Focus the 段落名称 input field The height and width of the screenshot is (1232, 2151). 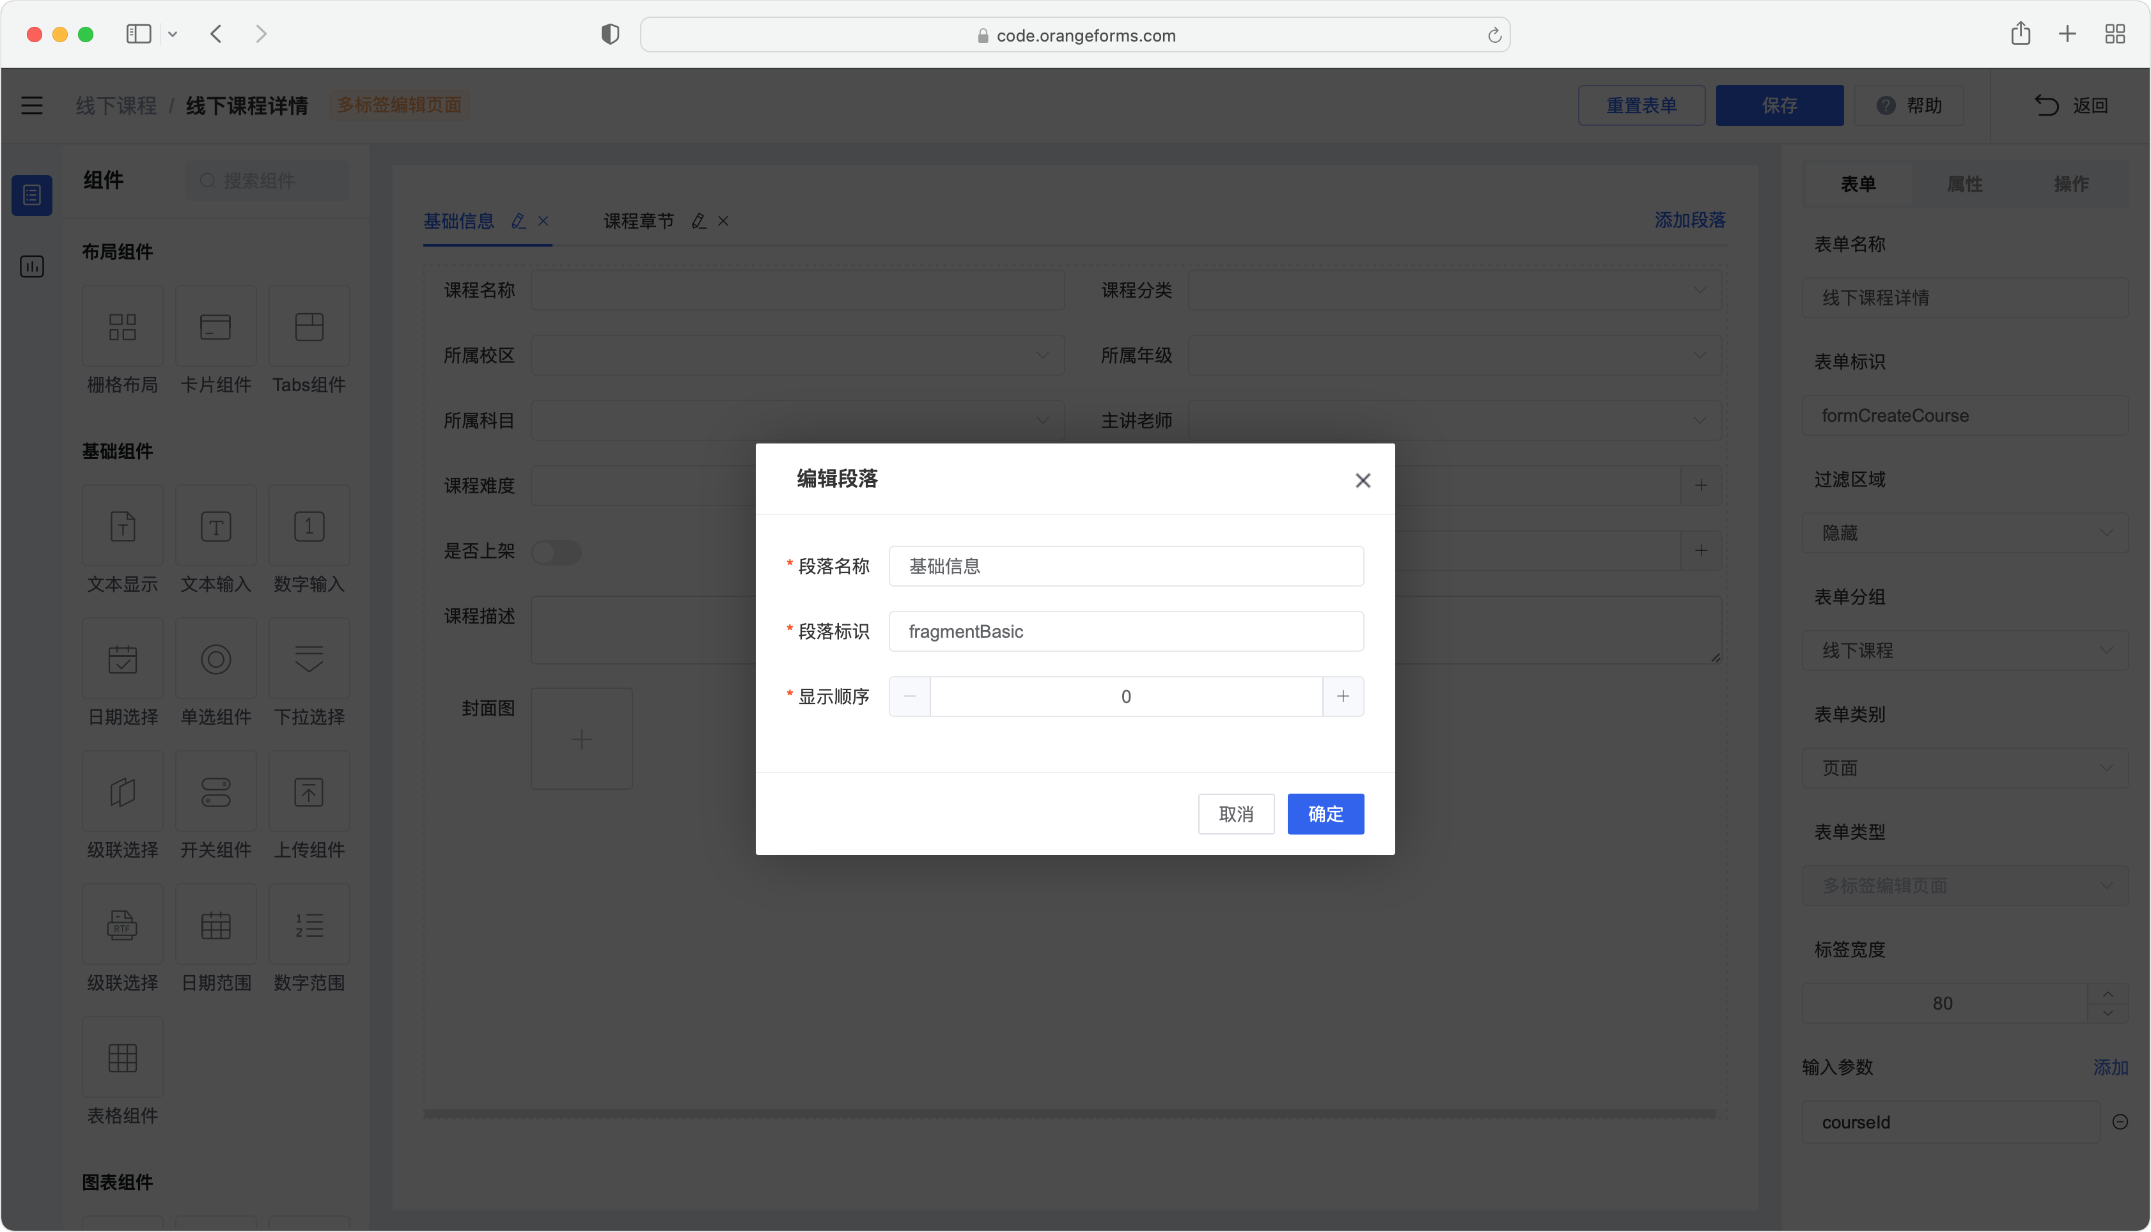click(x=1125, y=566)
